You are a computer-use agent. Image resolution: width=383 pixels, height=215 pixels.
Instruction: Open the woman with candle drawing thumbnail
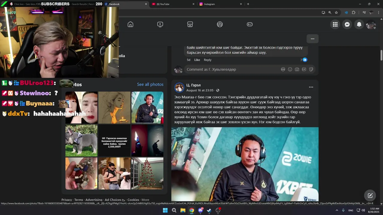(x=114, y=107)
